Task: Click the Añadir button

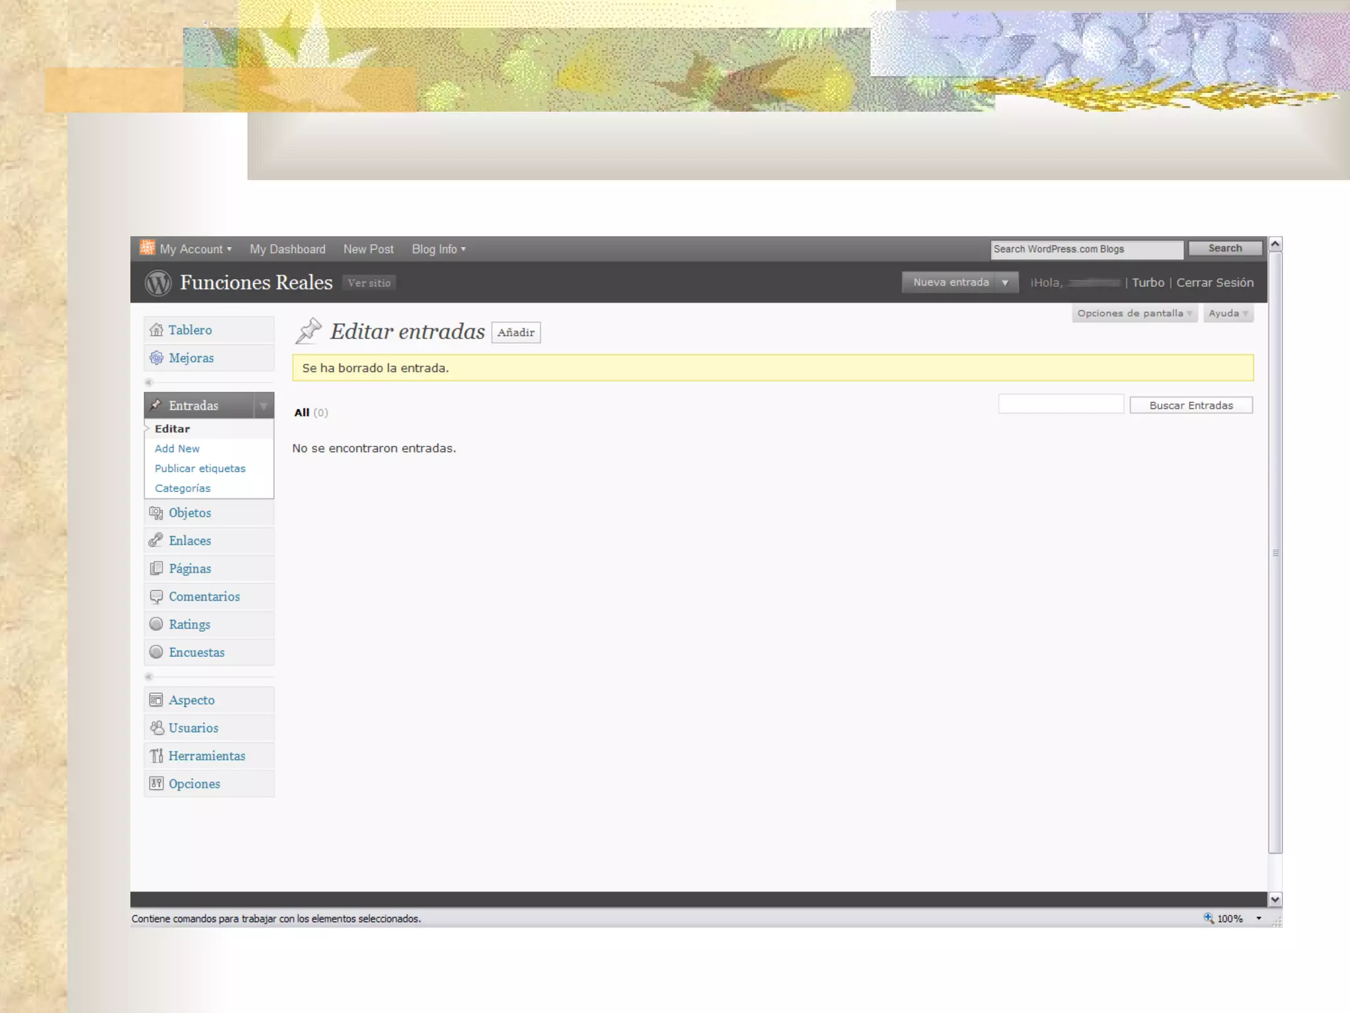Action: click(x=515, y=332)
